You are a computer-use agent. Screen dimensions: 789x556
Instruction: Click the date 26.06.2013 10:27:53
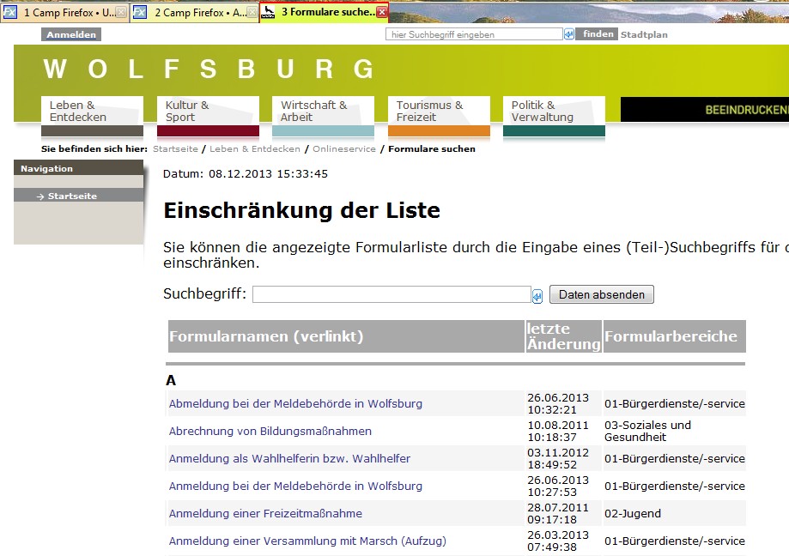point(557,486)
